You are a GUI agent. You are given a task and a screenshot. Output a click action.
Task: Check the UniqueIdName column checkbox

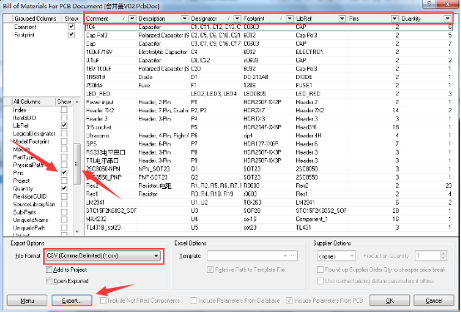click(64, 220)
